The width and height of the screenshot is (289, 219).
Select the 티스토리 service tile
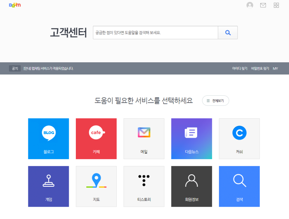pos(144,186)
